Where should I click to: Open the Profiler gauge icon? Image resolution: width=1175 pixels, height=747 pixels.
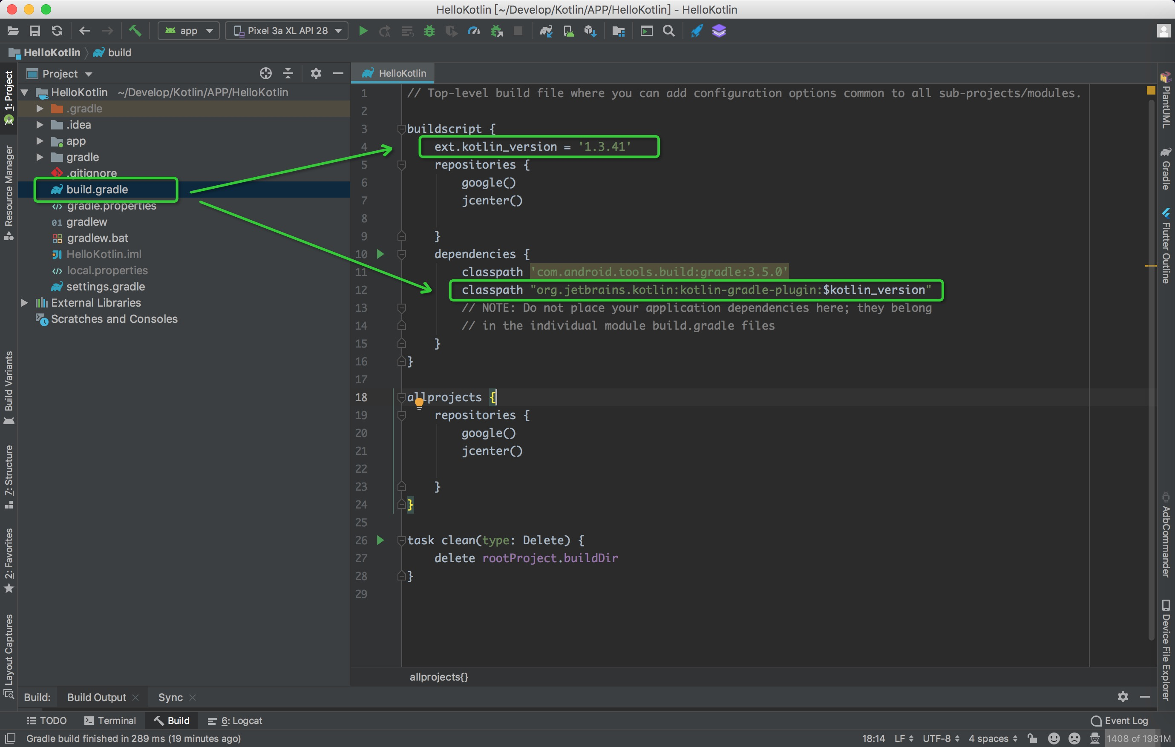point(474,31)
